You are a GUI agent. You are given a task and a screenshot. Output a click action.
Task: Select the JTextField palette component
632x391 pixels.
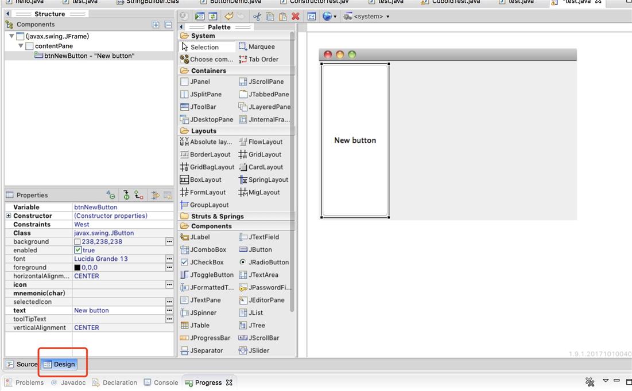[x=259, y=237]
